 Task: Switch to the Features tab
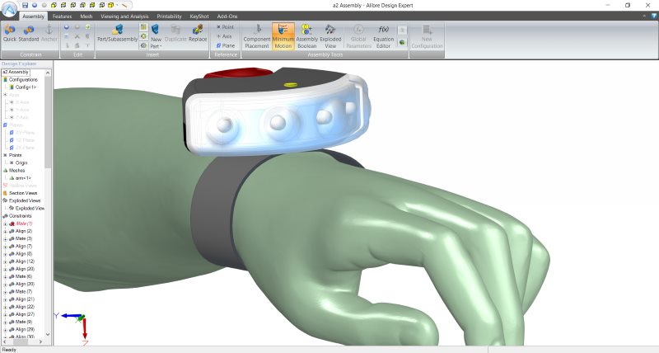click(62, 16)
